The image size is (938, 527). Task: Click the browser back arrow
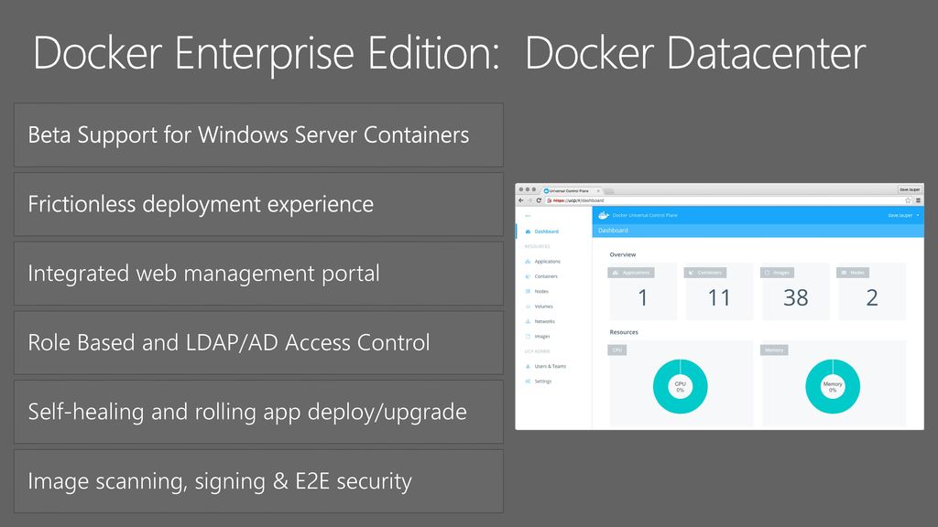[x=520, y=200]
